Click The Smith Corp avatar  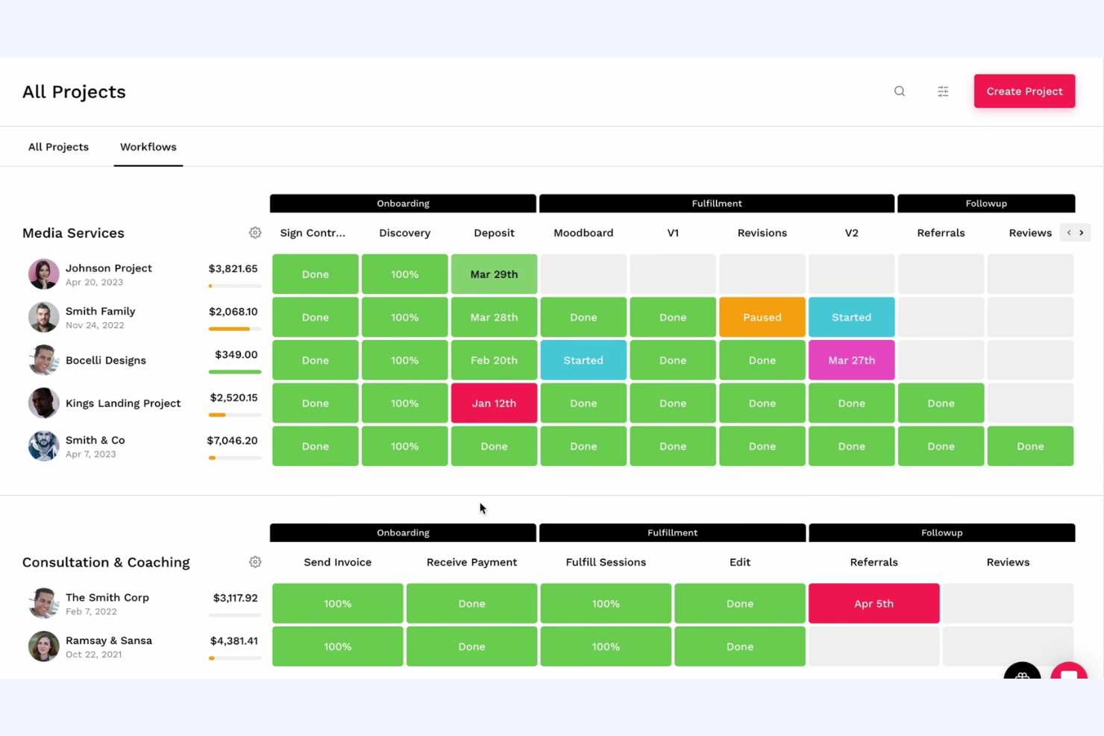point(43,603)
